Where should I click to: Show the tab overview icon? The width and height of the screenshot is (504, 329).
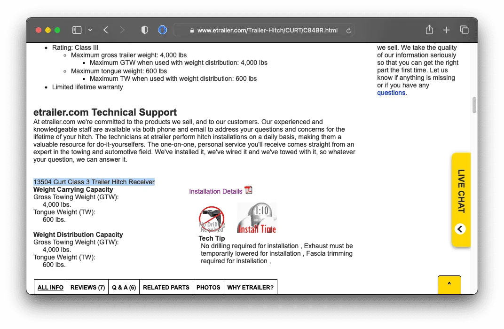(464, 30)
